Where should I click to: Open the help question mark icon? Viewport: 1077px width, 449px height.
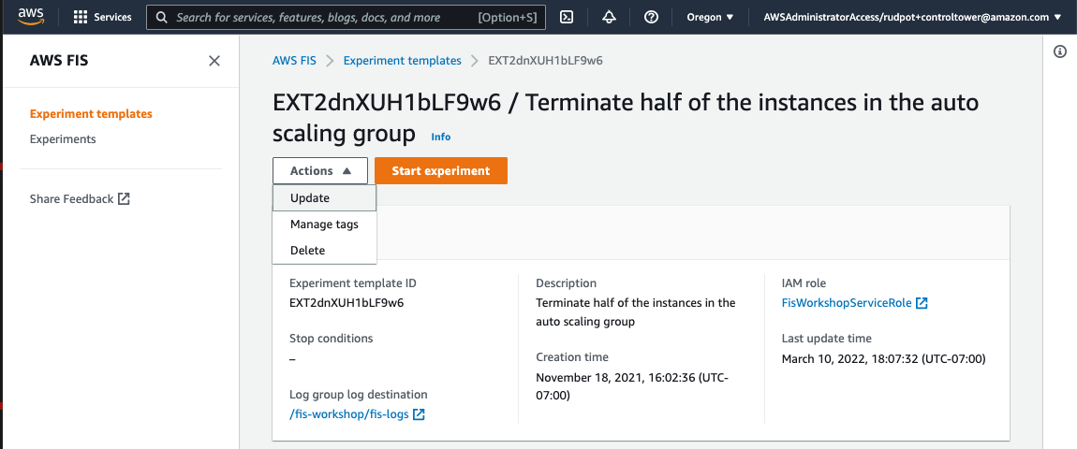651,17
